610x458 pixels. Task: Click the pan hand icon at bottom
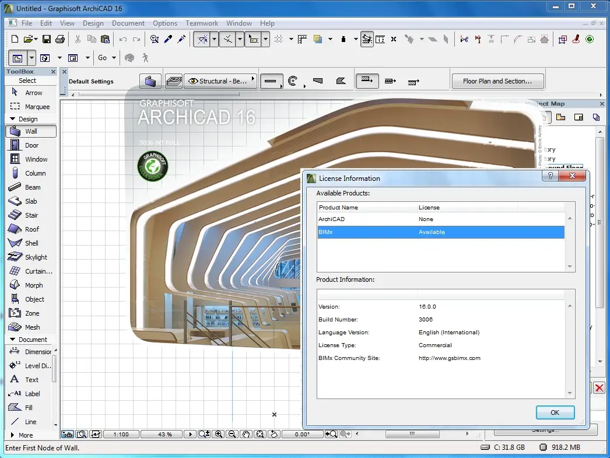coord(246,434)
